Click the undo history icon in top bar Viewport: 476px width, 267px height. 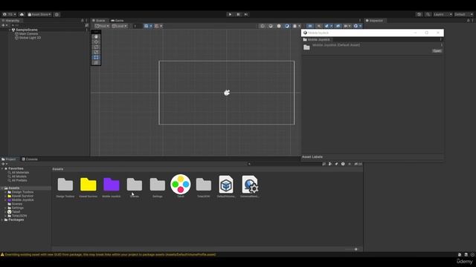click(419, 14)
